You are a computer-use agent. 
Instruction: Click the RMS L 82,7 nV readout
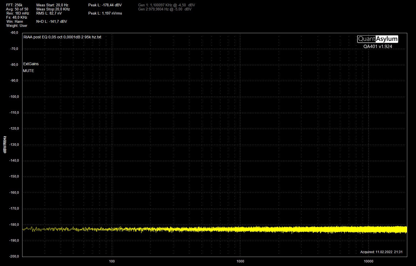click(49, 13)
